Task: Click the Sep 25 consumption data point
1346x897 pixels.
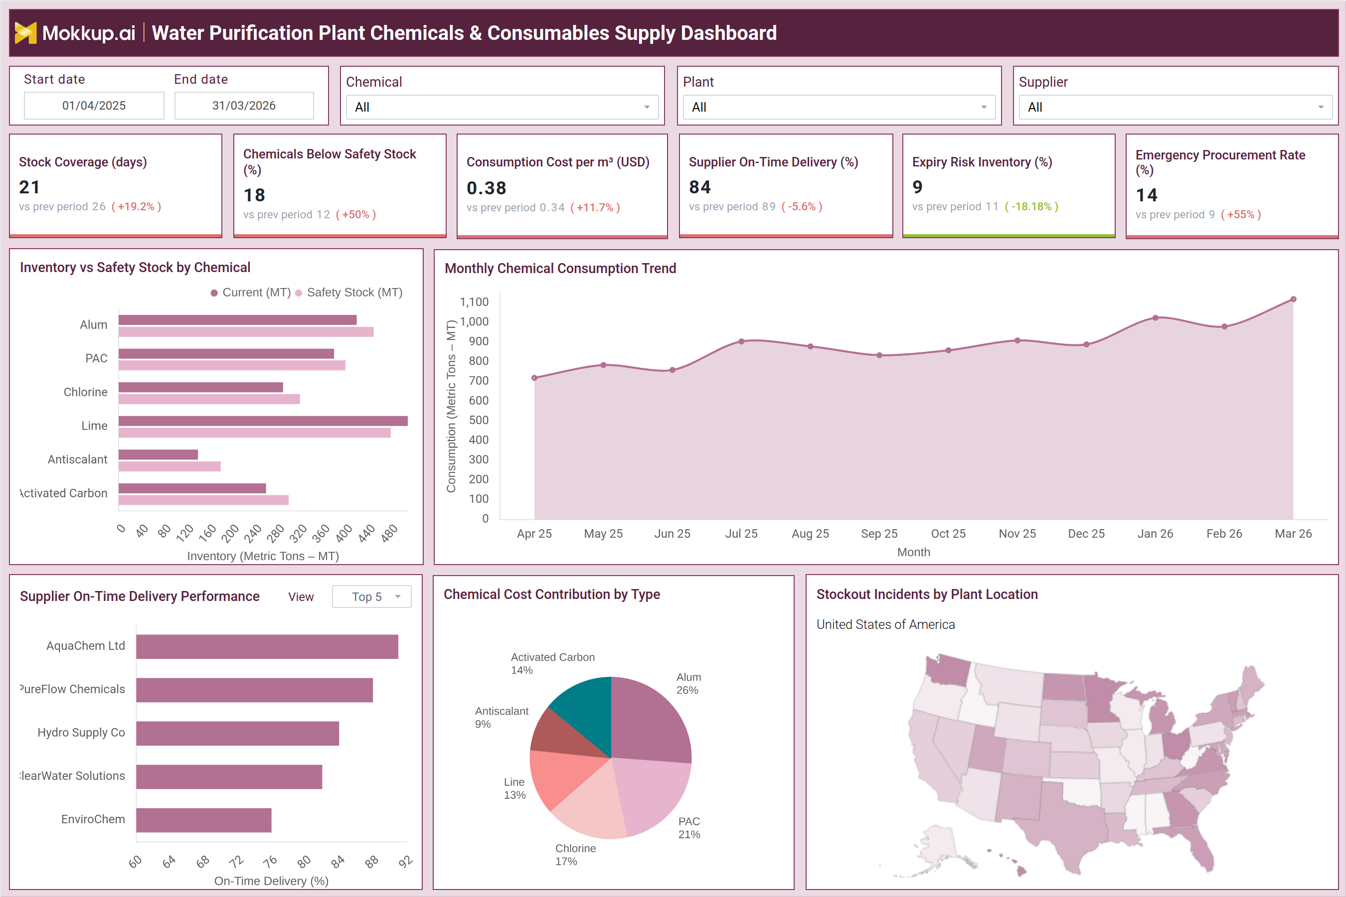Action: pyautogui.click(x=879, y=355)
